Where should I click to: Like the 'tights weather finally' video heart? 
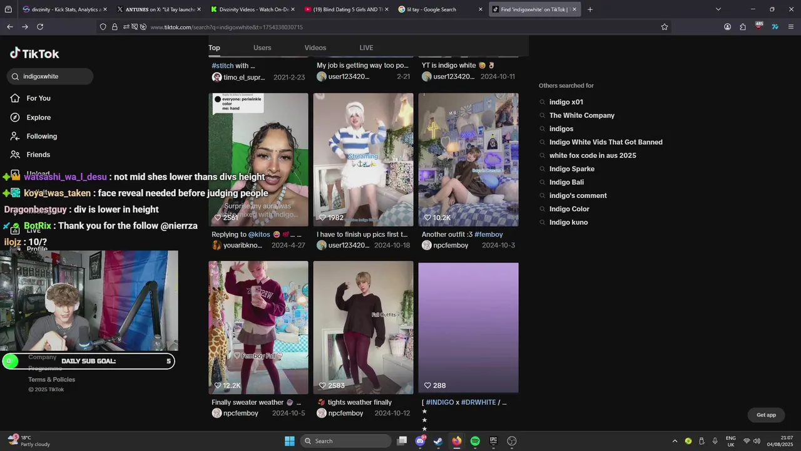tap(323, 385)
